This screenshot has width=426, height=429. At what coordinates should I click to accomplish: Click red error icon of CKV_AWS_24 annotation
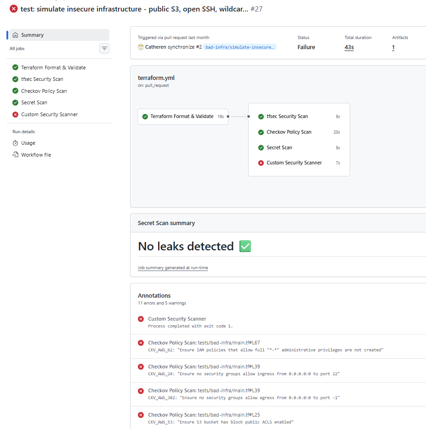pos(141,367)
